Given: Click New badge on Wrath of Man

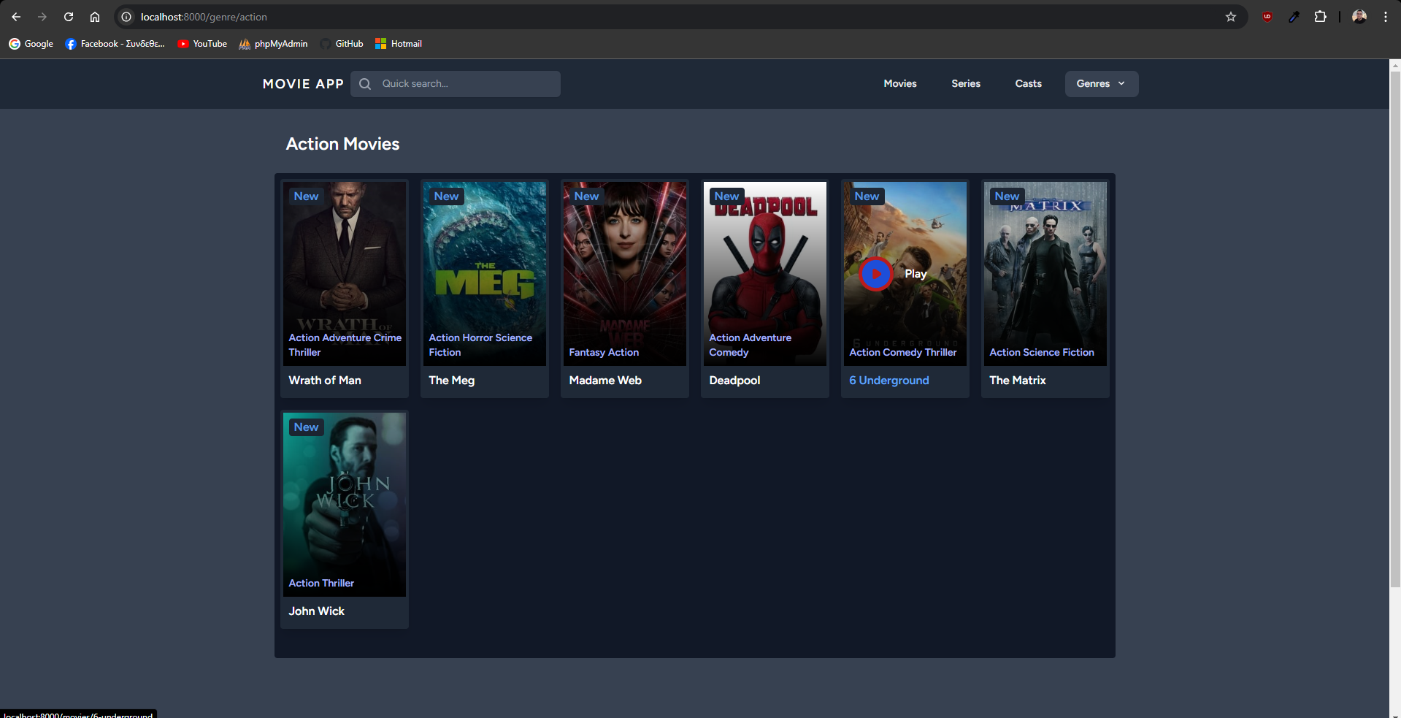Looking at the screenshot, I should coord(306,196).
